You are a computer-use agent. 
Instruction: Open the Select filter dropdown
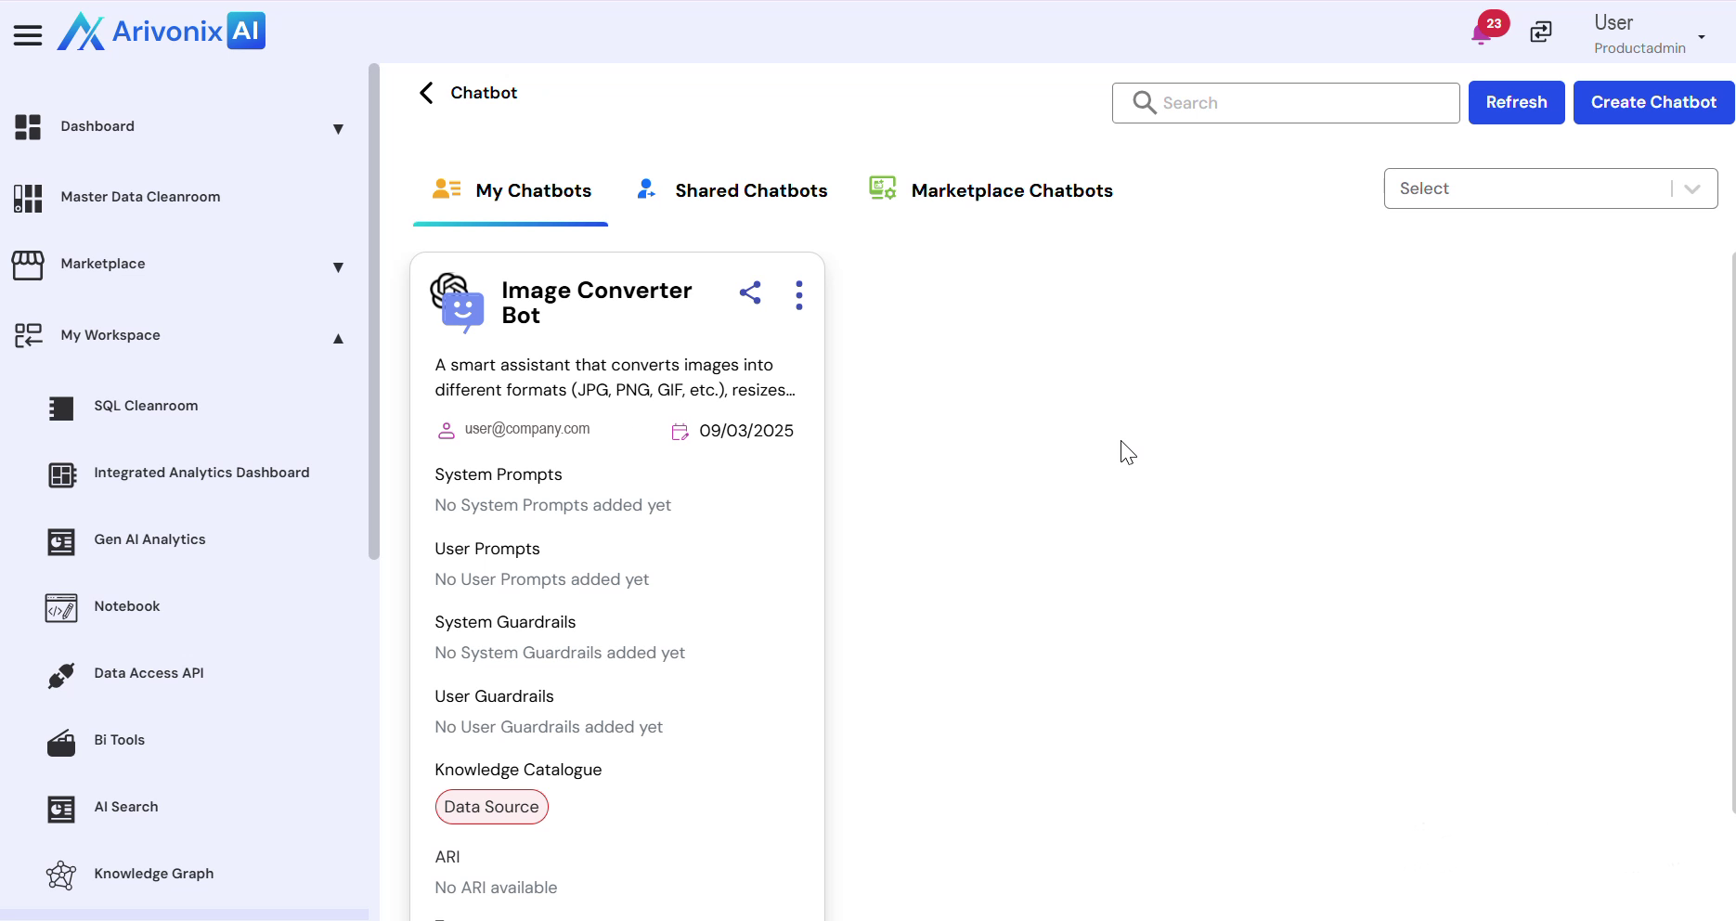tap(1549, 188)
